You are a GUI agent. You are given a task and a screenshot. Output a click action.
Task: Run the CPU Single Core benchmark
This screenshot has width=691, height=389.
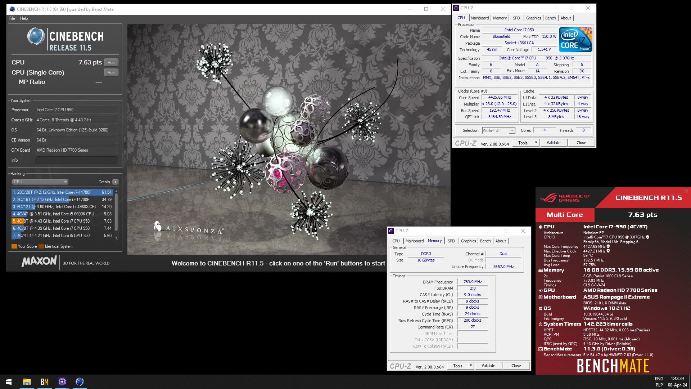[x=111, y=72]
